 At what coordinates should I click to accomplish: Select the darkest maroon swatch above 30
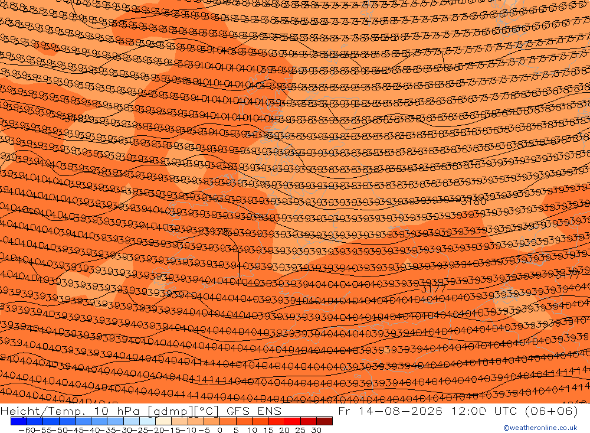(324, 421)
